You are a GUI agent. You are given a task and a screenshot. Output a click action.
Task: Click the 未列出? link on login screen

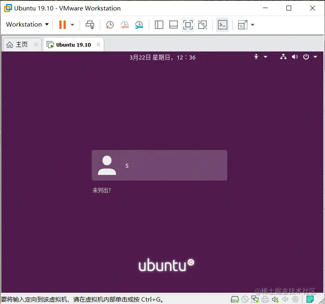pyautogui.click(x=101, y=190)
